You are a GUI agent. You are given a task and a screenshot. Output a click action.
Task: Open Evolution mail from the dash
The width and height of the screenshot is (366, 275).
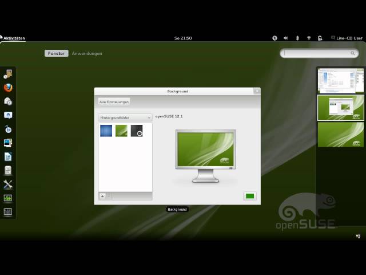coord(8,101)
